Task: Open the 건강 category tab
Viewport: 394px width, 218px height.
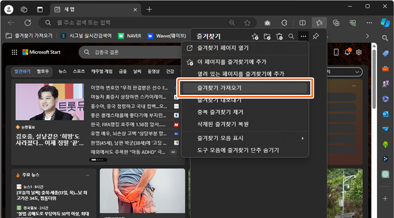Action: coord(170,71)
